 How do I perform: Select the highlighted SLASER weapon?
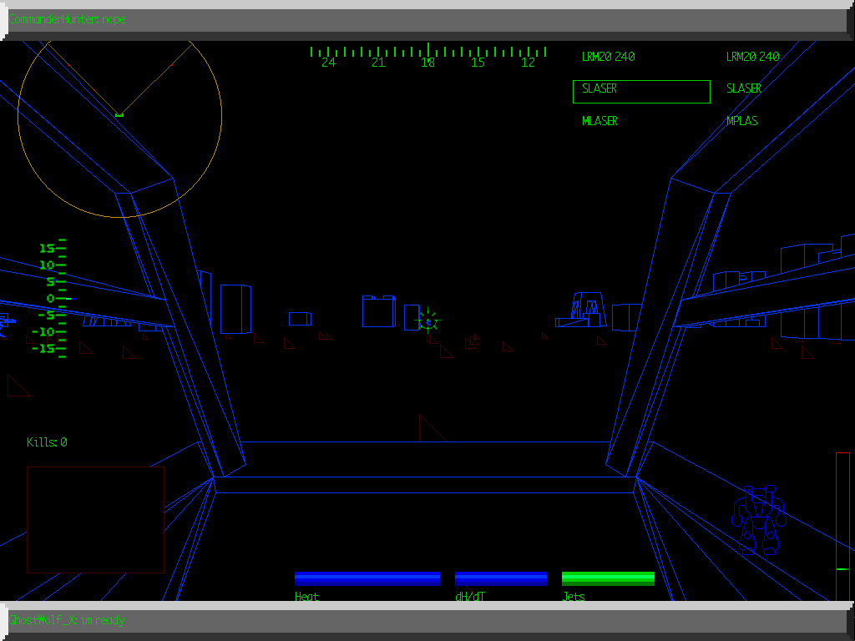pyautogui.click(x=641, y=91)
